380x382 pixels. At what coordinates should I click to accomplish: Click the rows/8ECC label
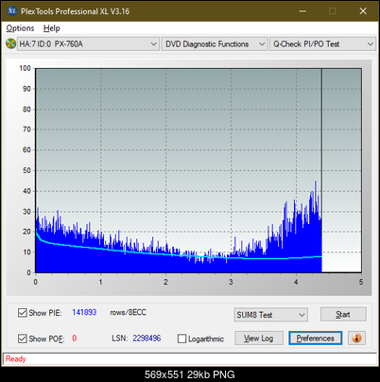128,312
